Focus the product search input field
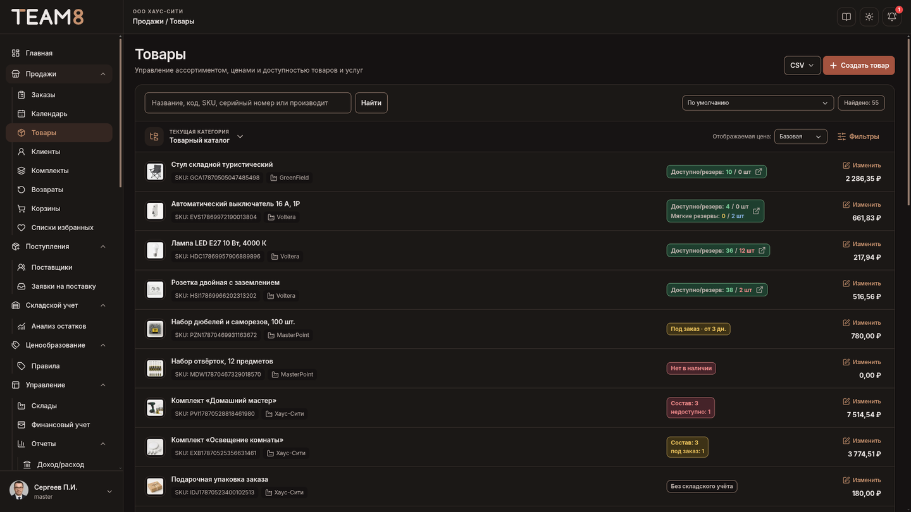Image resolution: width=911 pixels, height=512 pixels. (248, 103)
